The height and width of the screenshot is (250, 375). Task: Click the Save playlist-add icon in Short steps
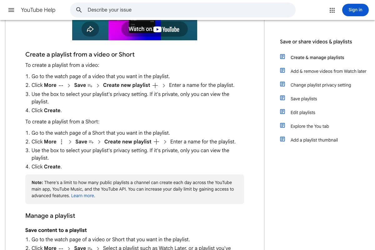91,142
